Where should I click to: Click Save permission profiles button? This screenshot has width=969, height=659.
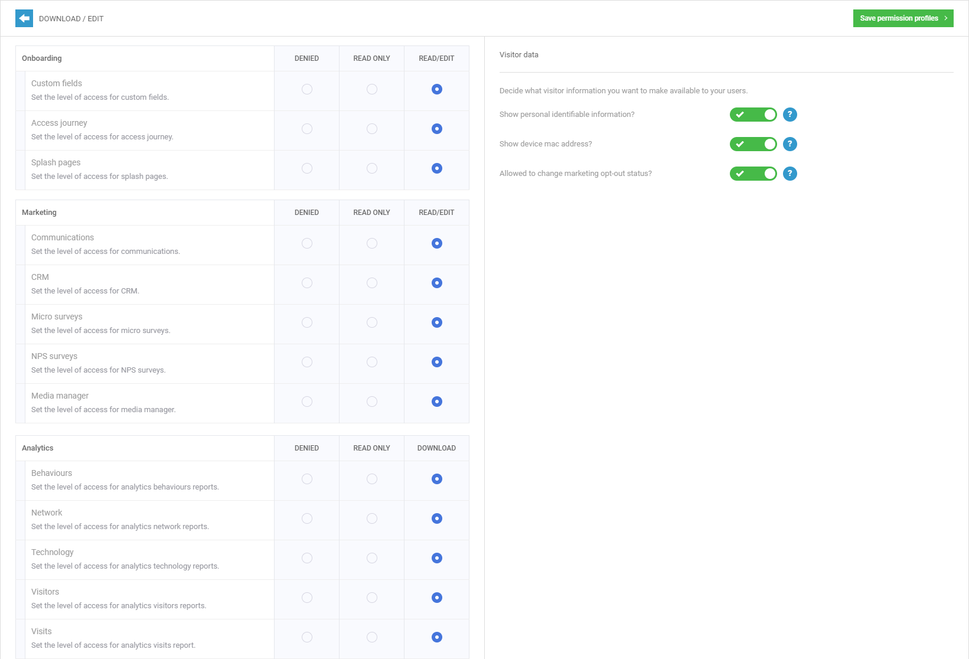coord(903,18)
